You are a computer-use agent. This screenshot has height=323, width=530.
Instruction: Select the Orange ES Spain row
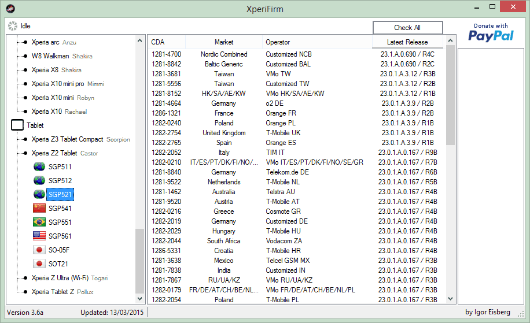296,142
